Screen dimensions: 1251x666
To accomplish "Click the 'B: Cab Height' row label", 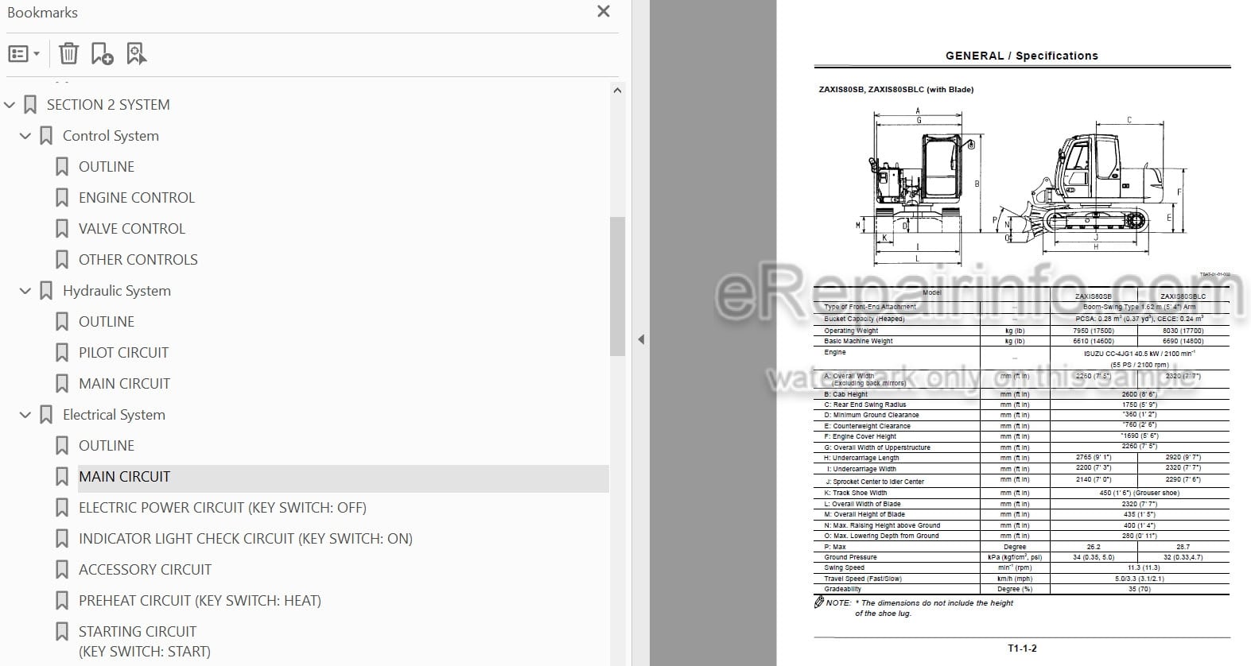I will coord(846,394).
